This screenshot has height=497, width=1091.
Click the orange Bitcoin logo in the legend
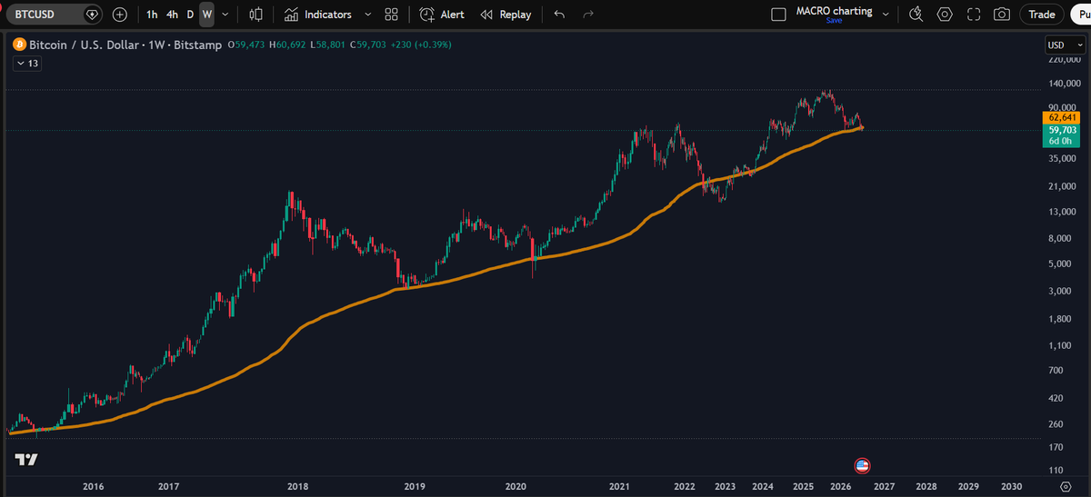[x=18, y=45]
